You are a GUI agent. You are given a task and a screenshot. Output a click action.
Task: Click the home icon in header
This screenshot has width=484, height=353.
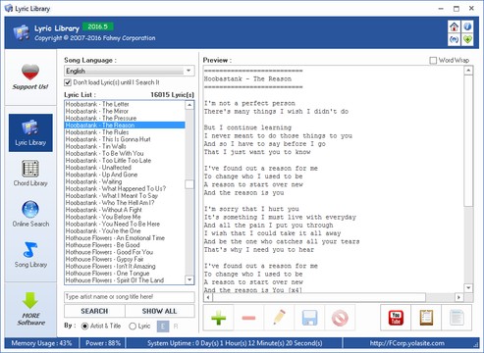(x=454, y=26)
